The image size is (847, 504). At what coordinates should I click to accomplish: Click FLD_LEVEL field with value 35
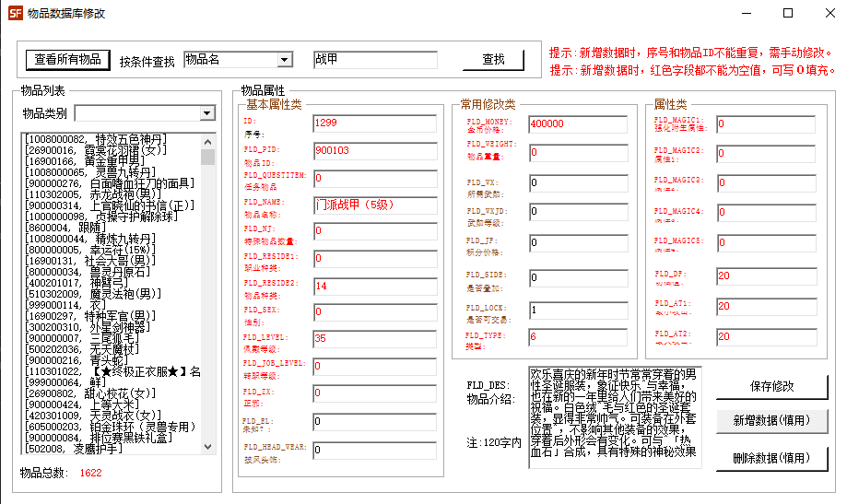coord(374,339)
